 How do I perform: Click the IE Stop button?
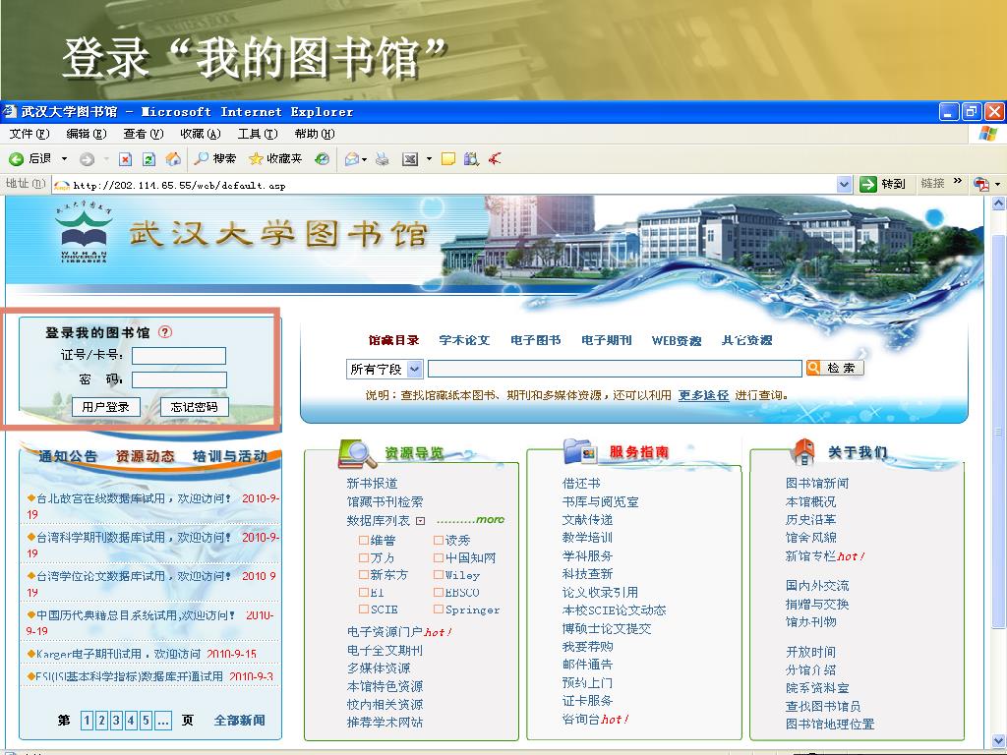click(125, 159)
